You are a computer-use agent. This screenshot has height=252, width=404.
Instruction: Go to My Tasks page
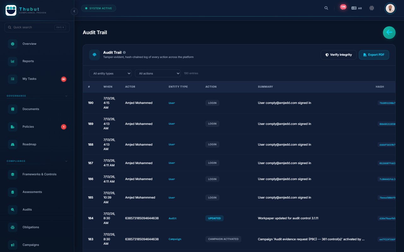point(37,79)
